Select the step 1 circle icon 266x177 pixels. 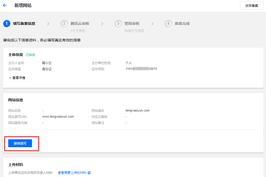[x=7, y=23]
